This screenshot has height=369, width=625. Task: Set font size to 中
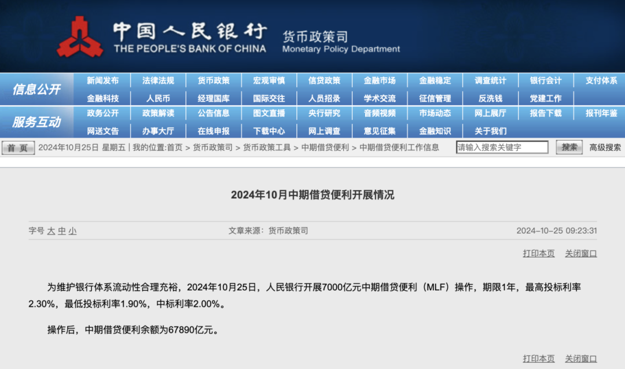tap(62, 231)
